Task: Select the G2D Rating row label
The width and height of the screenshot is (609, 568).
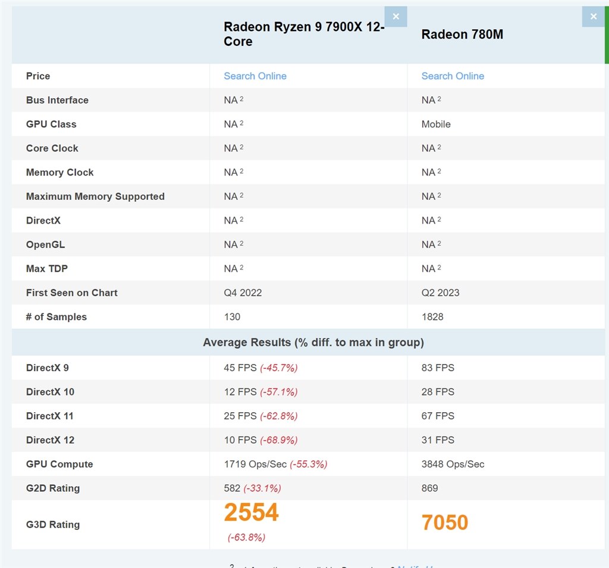Action: click(53, 488)
